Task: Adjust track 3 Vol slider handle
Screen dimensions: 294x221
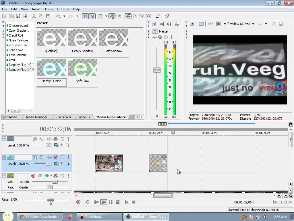Action: pos(55,182)
